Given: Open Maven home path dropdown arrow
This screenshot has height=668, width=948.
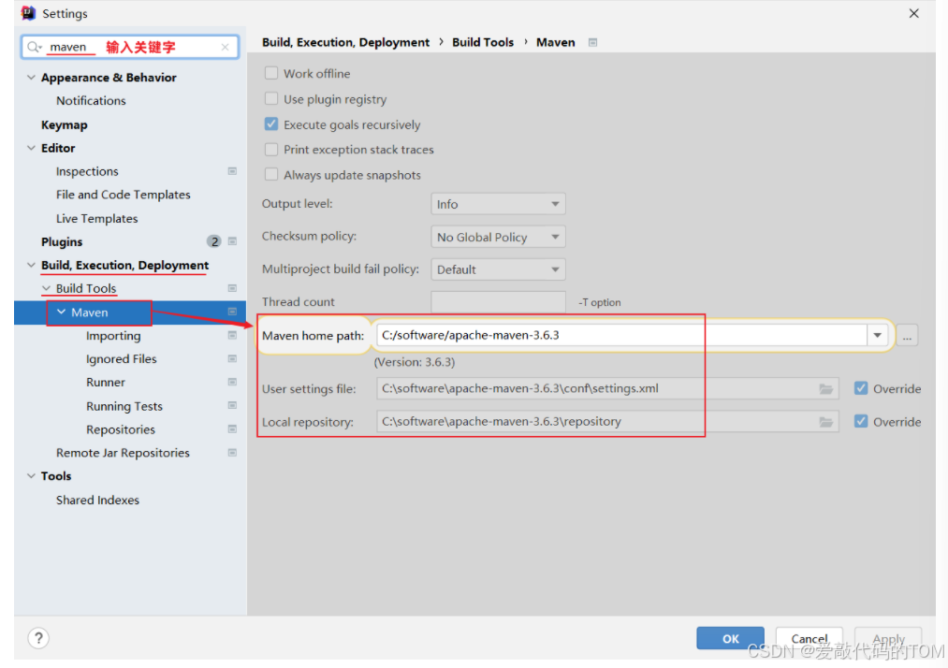Looking at the screenshot, I should tap(877, 336).
